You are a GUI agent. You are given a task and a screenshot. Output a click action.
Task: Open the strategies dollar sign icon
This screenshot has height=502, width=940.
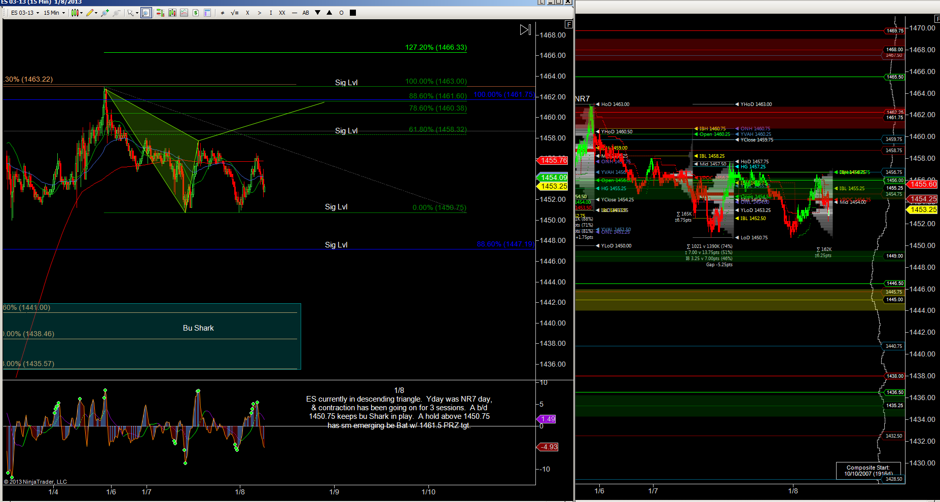click(x=196, y=13)
